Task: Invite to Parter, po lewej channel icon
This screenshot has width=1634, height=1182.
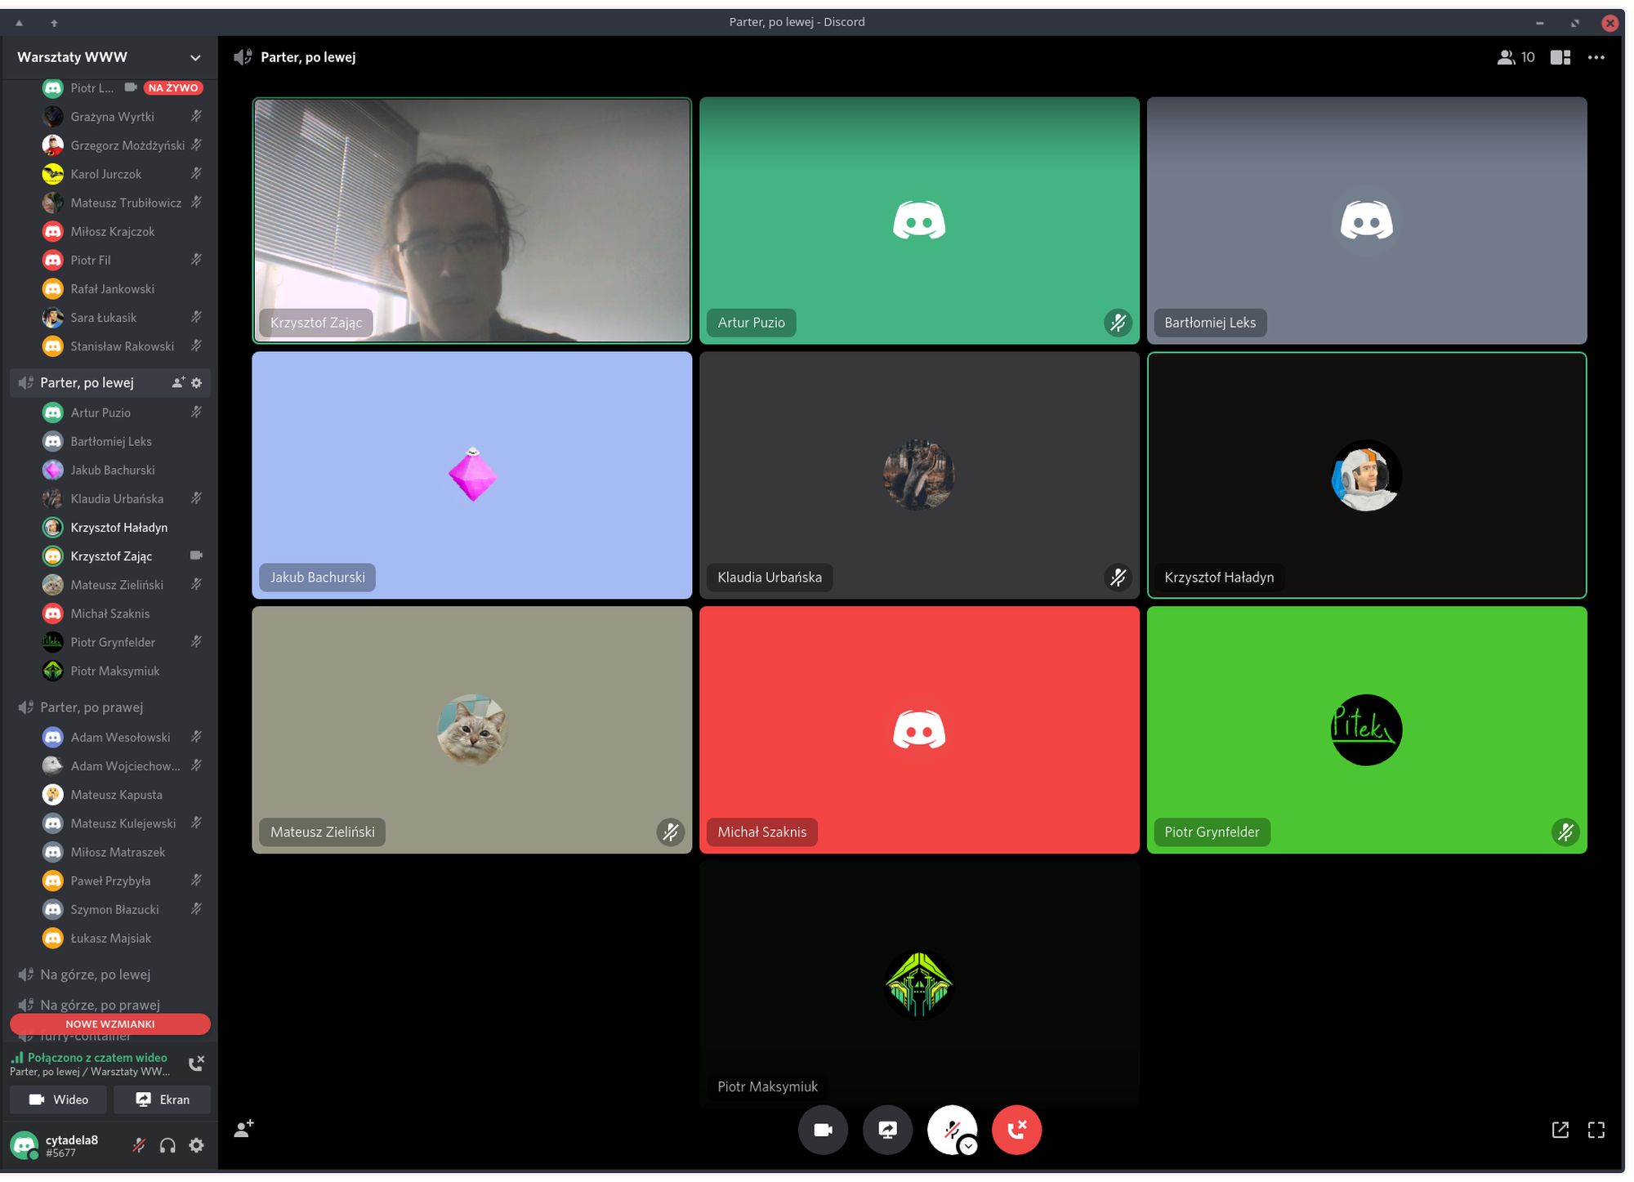Action: (x=177, y=383)
